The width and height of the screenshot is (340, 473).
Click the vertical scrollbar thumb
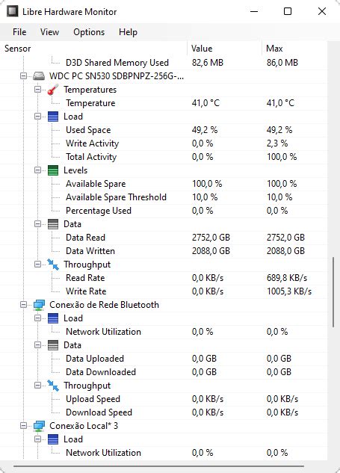[333, 292]
